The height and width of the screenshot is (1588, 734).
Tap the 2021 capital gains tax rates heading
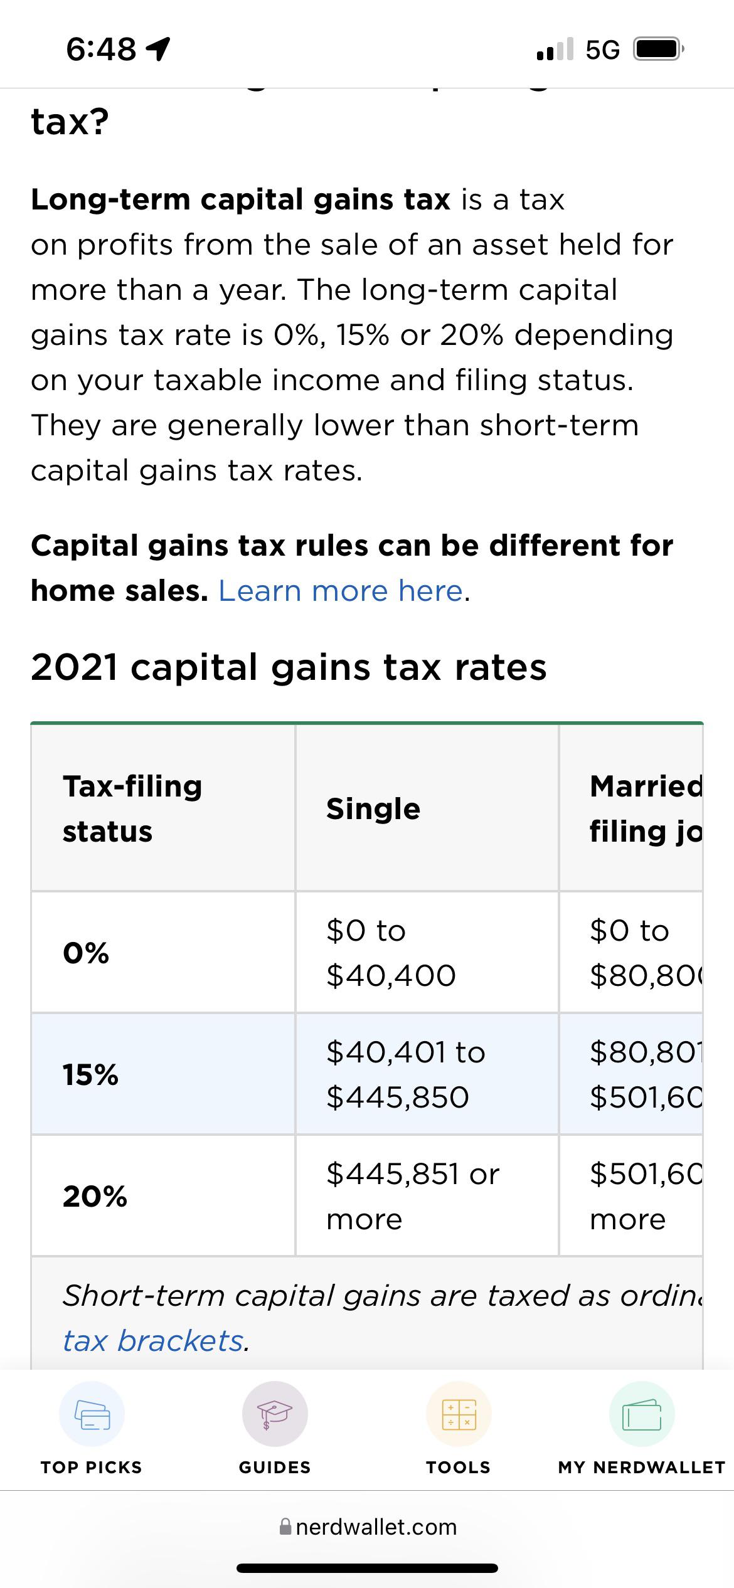[289, 666]
